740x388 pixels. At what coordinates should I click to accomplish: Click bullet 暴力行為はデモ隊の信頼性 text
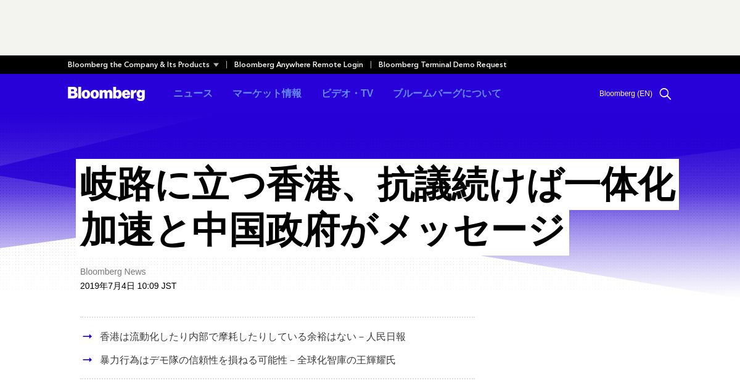click(x=248, y=360)
